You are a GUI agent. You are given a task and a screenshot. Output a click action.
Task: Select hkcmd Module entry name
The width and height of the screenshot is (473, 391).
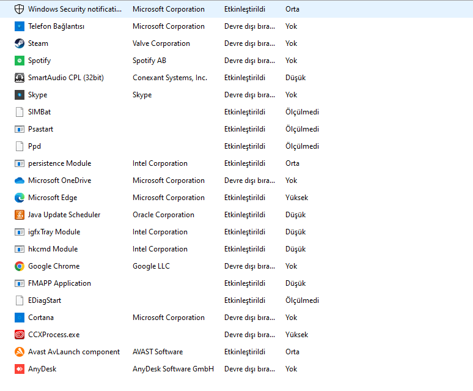(x=53, y=249)
